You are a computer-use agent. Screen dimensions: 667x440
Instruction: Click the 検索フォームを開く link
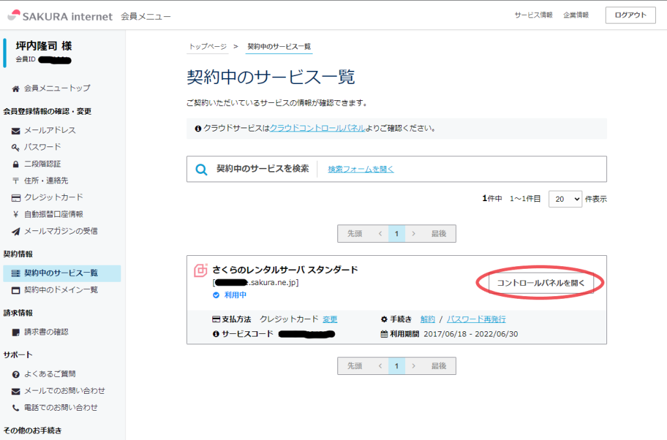click(361, 169)
